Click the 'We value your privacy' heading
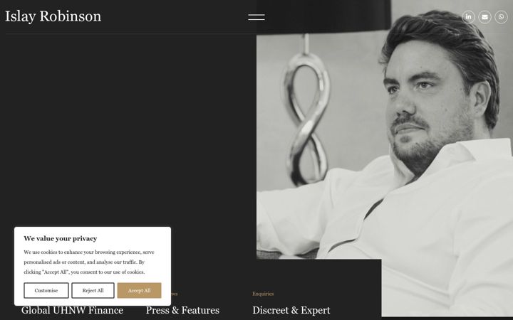The height and width of the screenshot is (320, 513). pos(60,238)
